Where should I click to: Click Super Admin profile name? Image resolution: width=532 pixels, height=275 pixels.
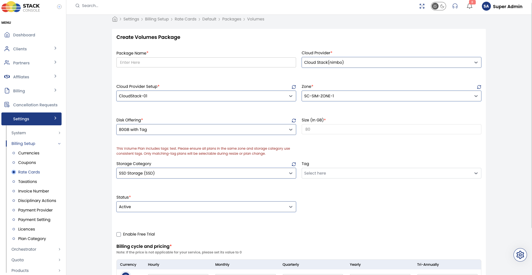[x=508, y=6]
